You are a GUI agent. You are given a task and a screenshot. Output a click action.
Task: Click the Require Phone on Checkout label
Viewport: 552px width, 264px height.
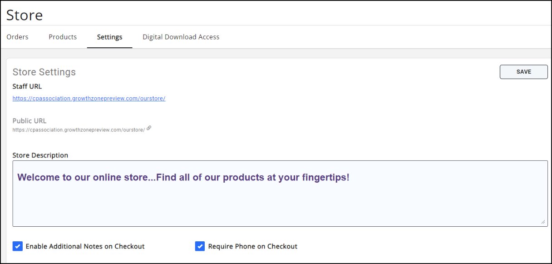(252, 246)
